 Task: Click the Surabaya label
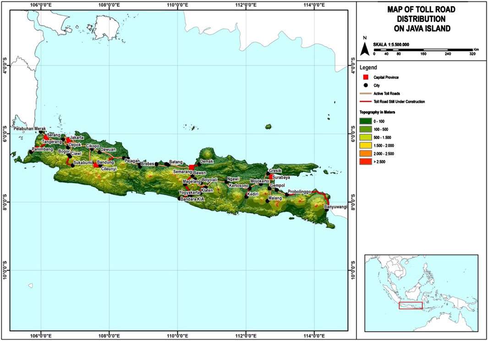point(281,177)
